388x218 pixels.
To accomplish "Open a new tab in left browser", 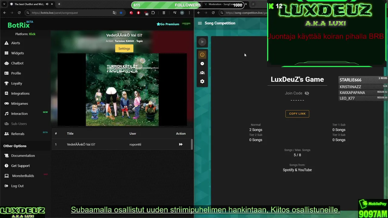I will [x=59, y=4].
